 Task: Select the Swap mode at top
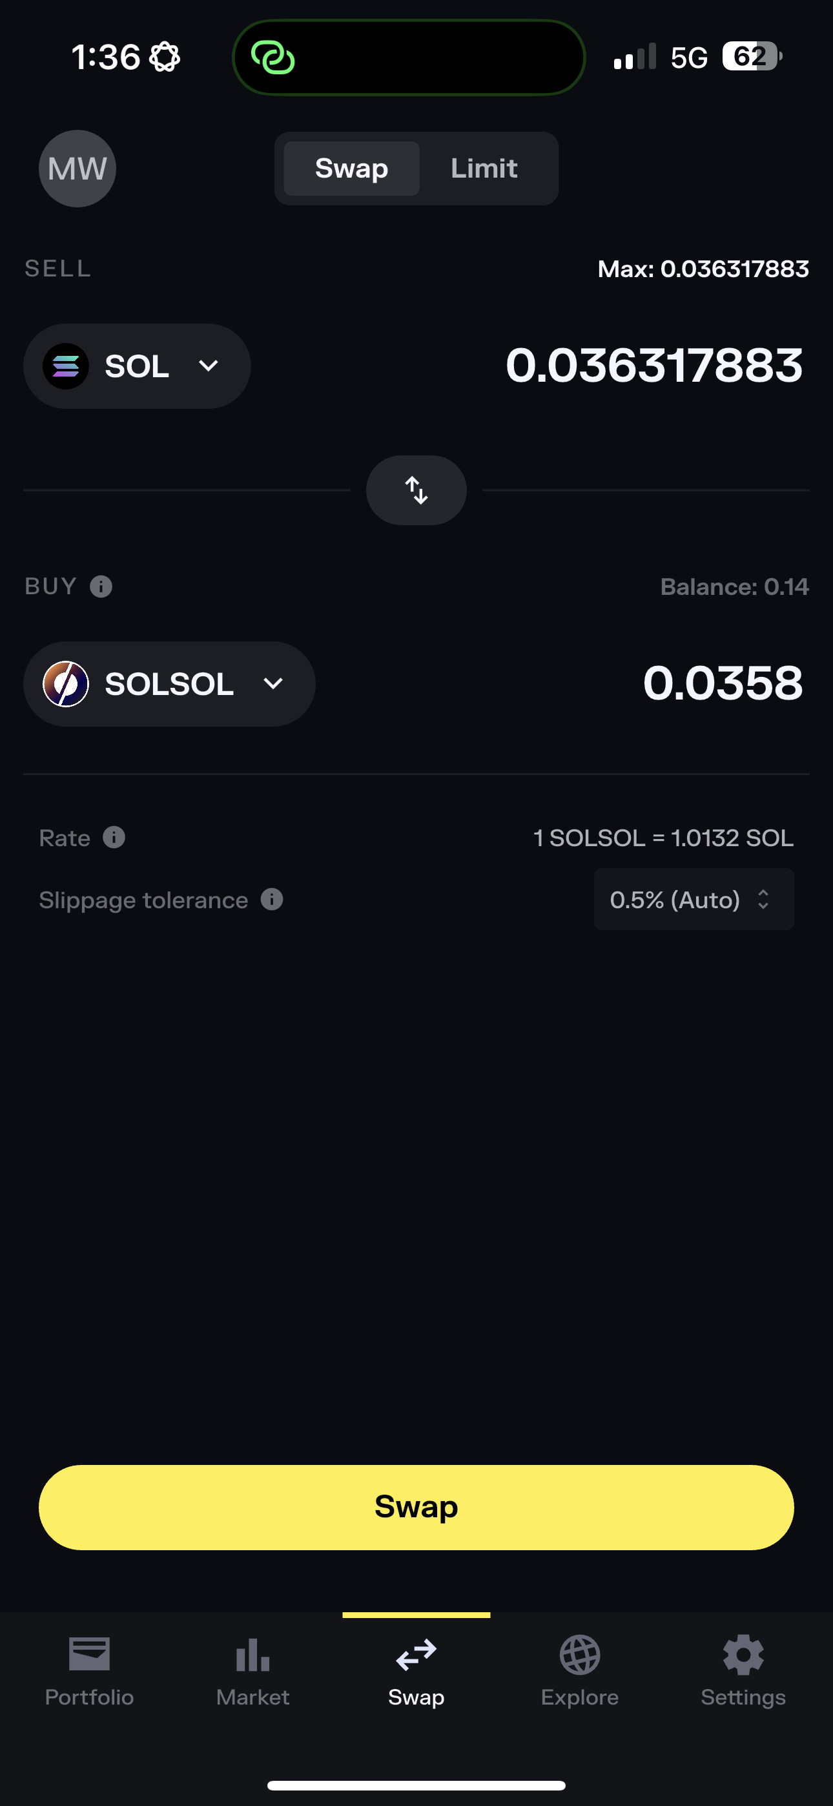click(x=351, y=168)
